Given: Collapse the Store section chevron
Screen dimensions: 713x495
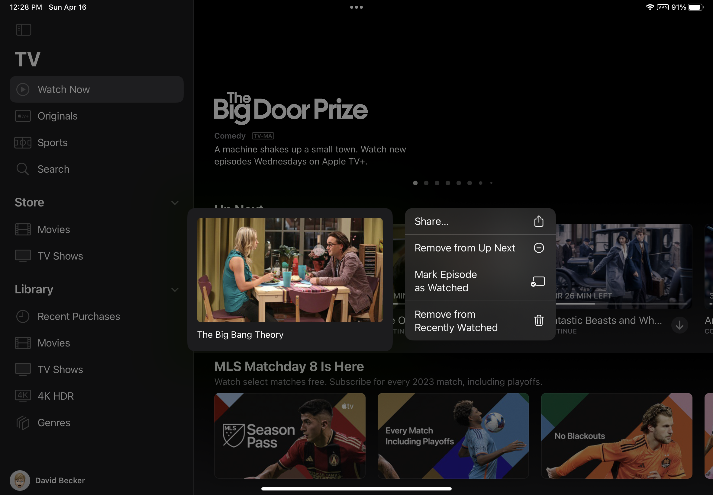Looking at the screenshot, I should point(175,203).
